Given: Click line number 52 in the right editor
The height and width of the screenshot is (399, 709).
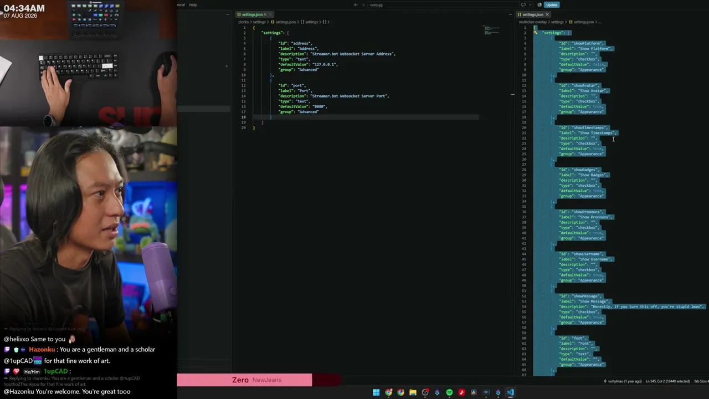Looking at the screenshot, I should coord(523,296).
